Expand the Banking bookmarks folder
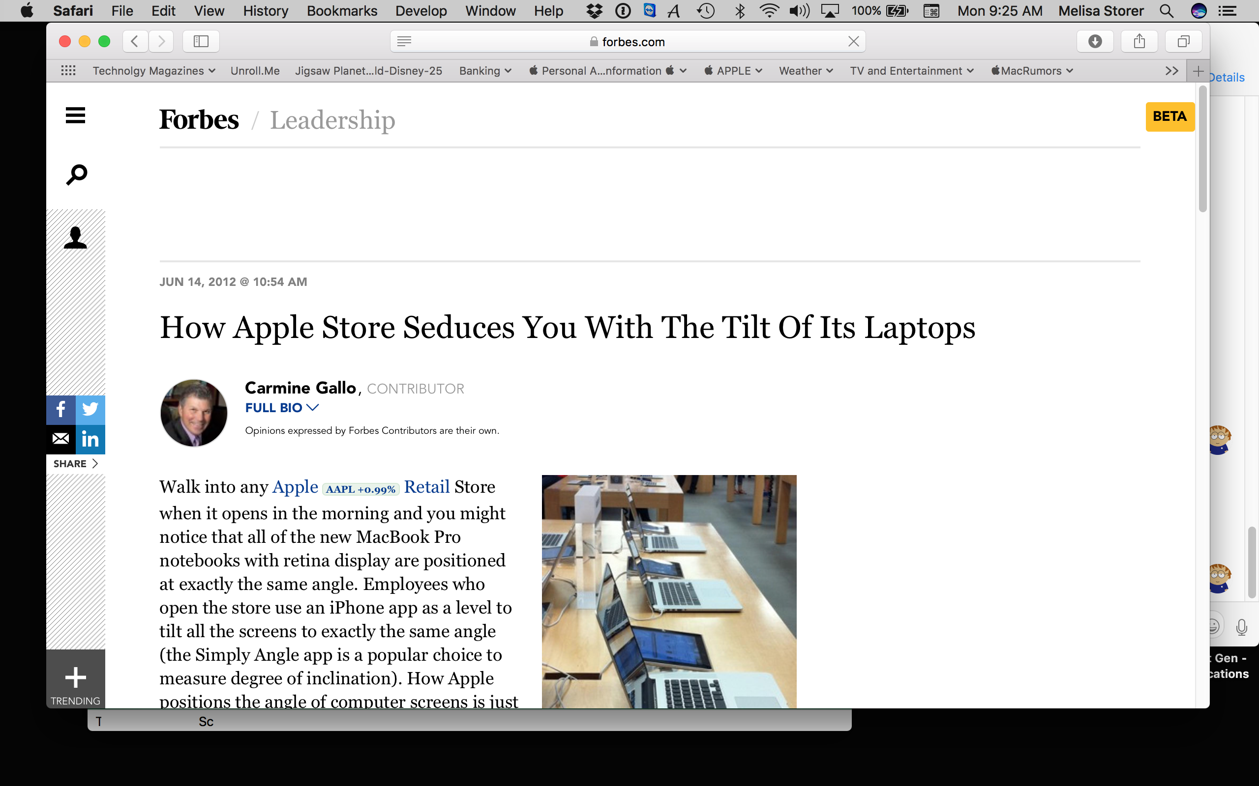1259x786 pixels. (485, 71)
